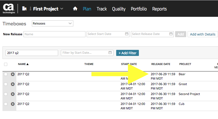Image resolution: width=218 pixels, height=119 pixels.
Task: Open gear menu for Second Project release row
Action: click(x=13, y=94)
